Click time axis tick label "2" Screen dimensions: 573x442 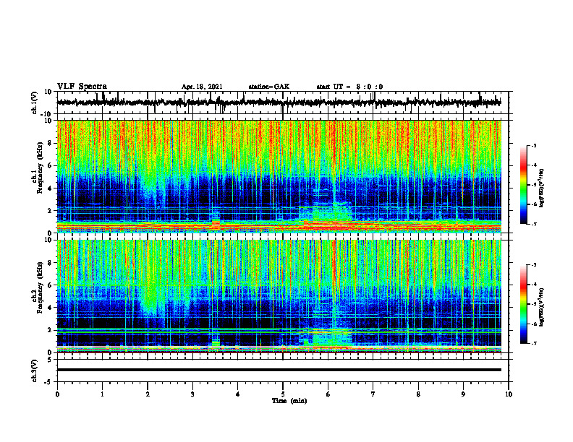click(148, 394)
